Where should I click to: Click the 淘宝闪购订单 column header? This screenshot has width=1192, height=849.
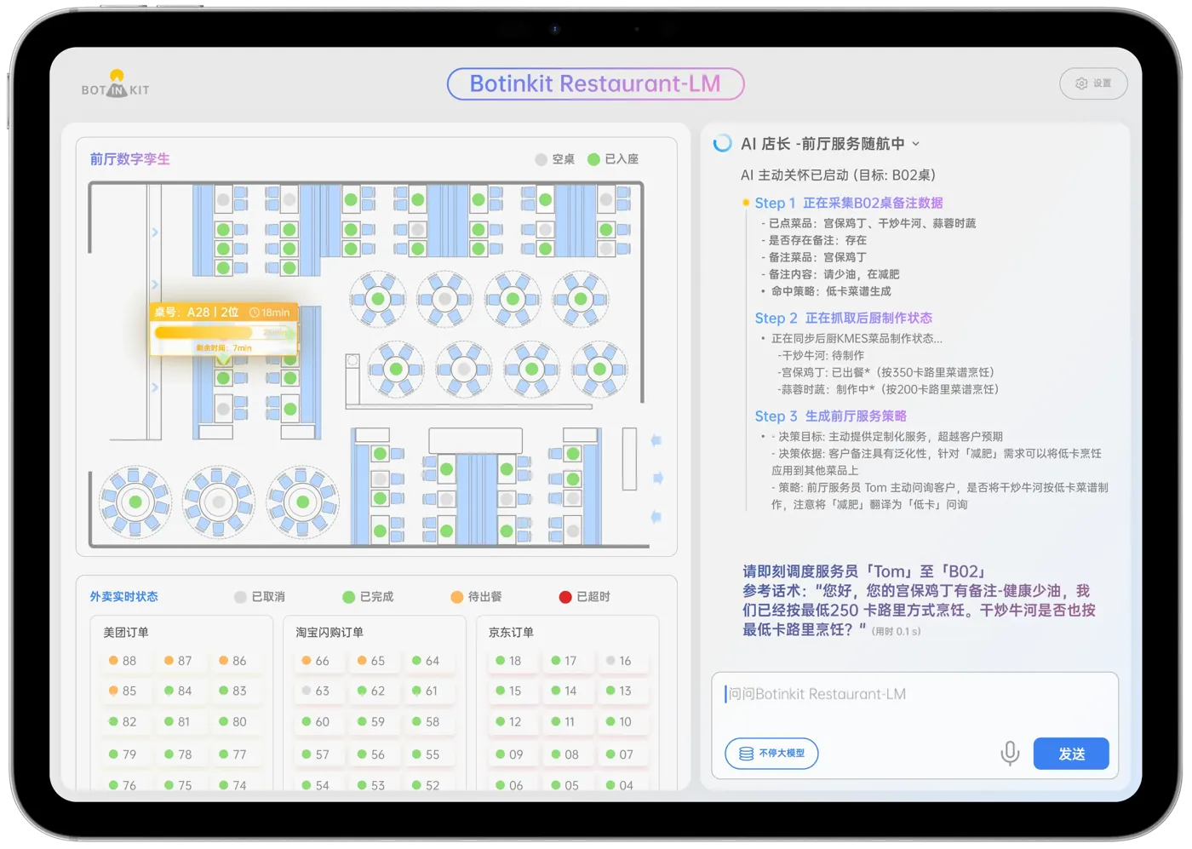pyautogui.click(x=330, y=633)
